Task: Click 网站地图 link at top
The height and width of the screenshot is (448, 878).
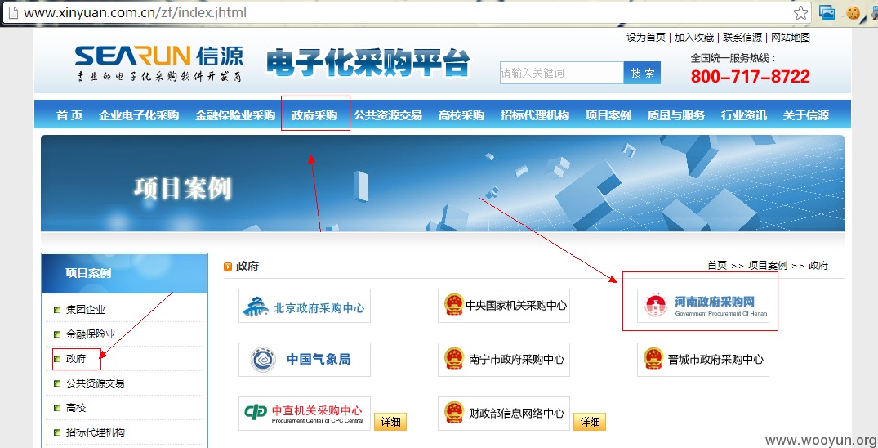Action: point(790,38)
